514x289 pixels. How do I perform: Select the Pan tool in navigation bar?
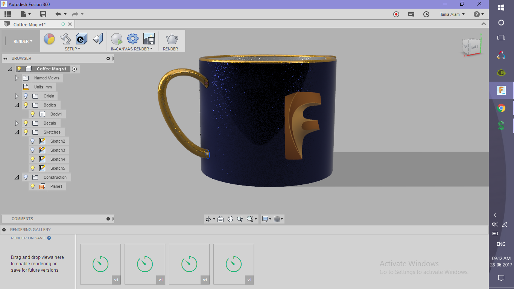point(230,219)
